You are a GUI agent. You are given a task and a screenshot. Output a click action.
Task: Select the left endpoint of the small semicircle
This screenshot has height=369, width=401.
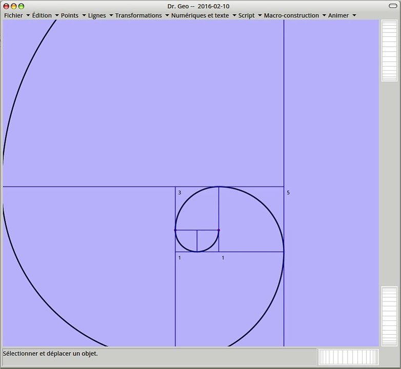[x=175, y=230]
